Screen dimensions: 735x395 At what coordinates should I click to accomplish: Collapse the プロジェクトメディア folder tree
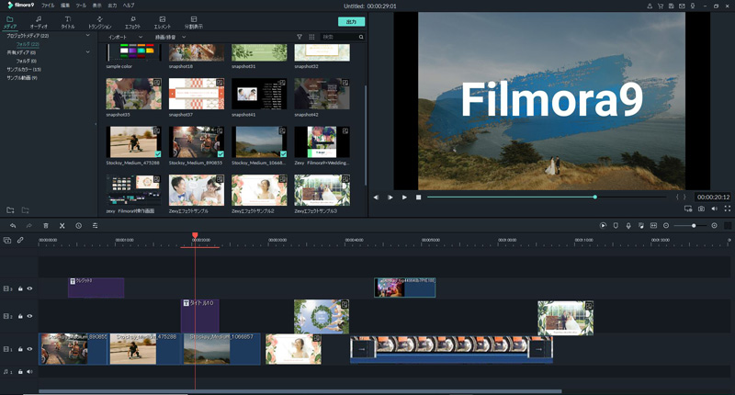point(88,36)
